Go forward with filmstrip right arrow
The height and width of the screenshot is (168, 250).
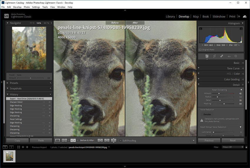pos(27,147)
